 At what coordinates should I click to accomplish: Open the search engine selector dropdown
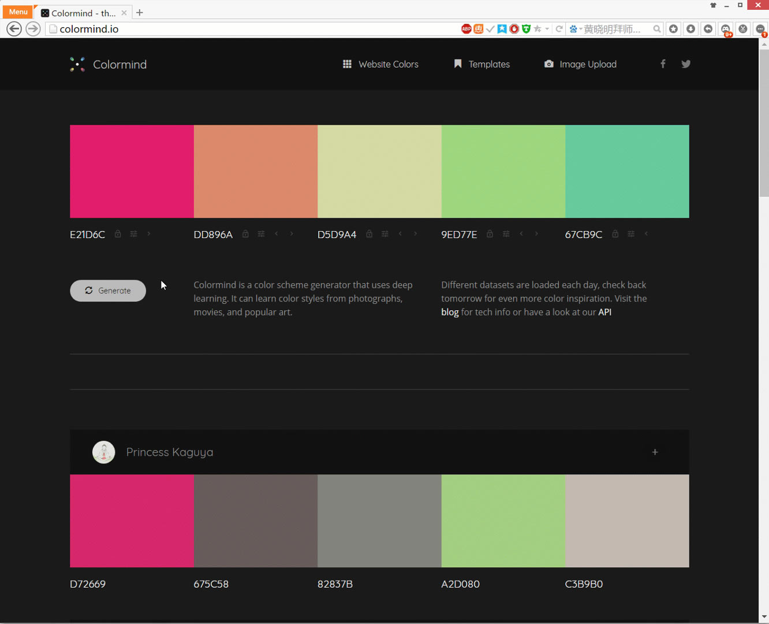coord(574,29)
